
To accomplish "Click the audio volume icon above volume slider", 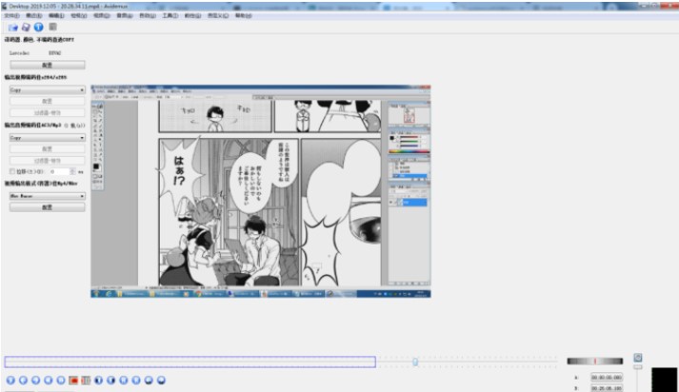I will [638, 358].
